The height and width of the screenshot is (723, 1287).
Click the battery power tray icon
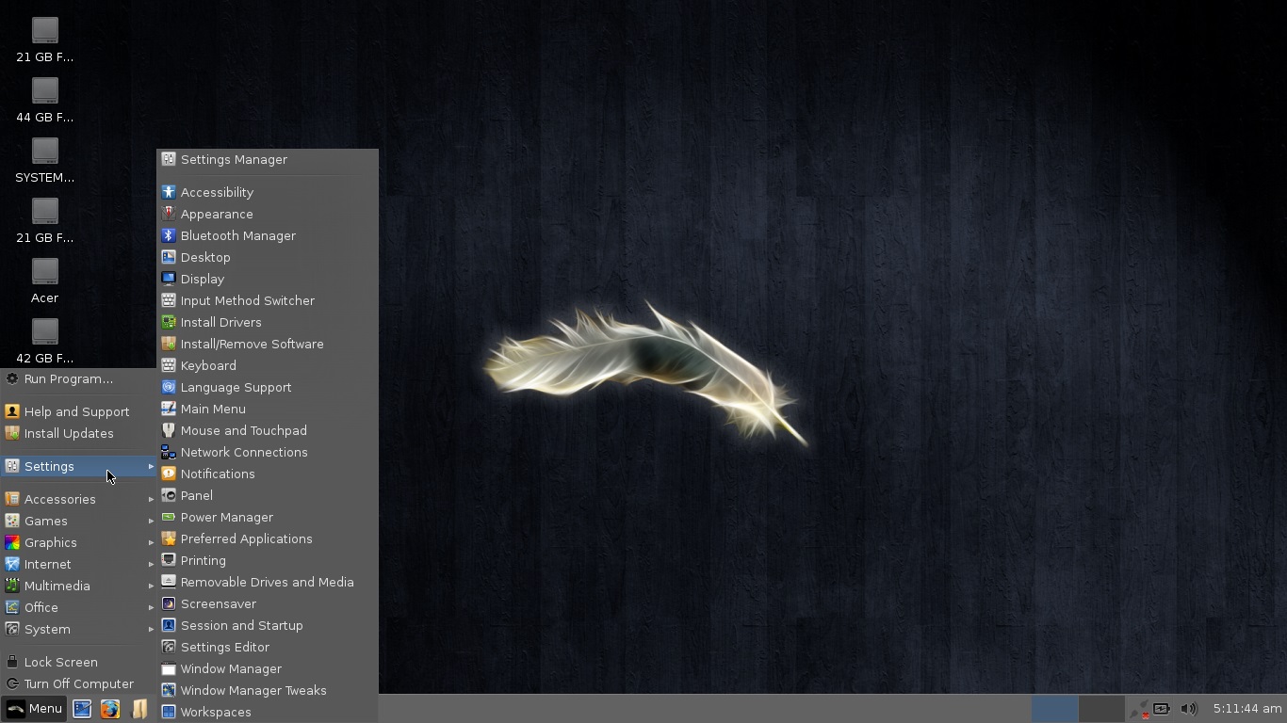click(1163, 709)
